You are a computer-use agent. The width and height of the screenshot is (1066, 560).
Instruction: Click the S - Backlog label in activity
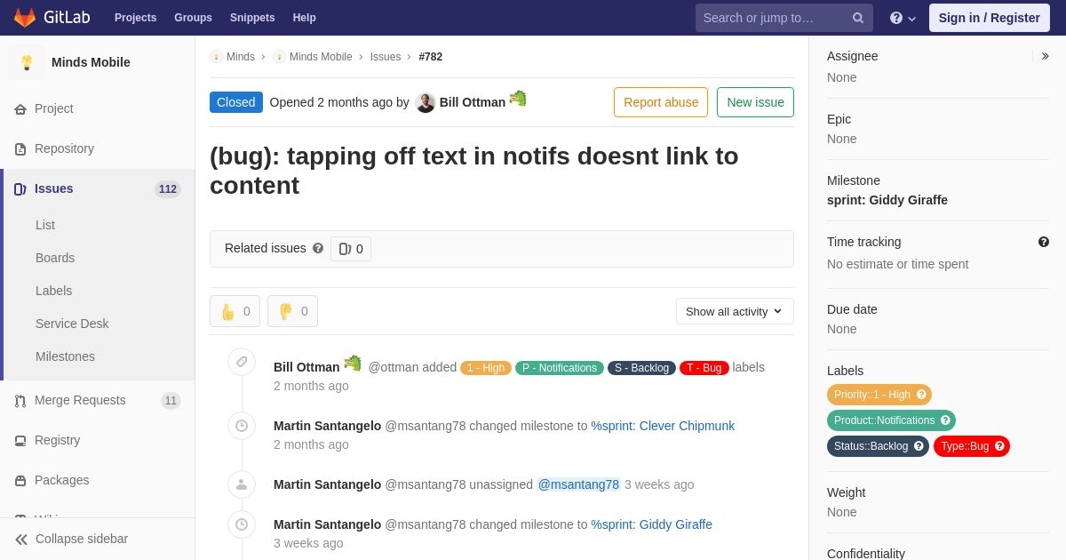(641, 368)
